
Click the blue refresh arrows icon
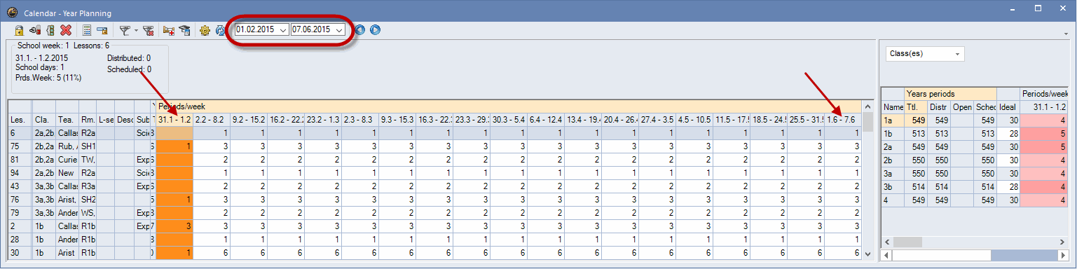[220, 30]
